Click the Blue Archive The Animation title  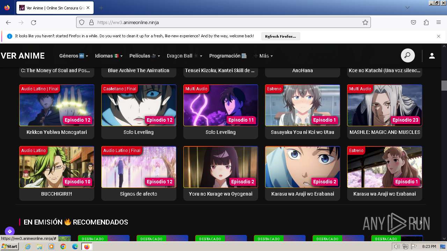[x=139, y=70]
